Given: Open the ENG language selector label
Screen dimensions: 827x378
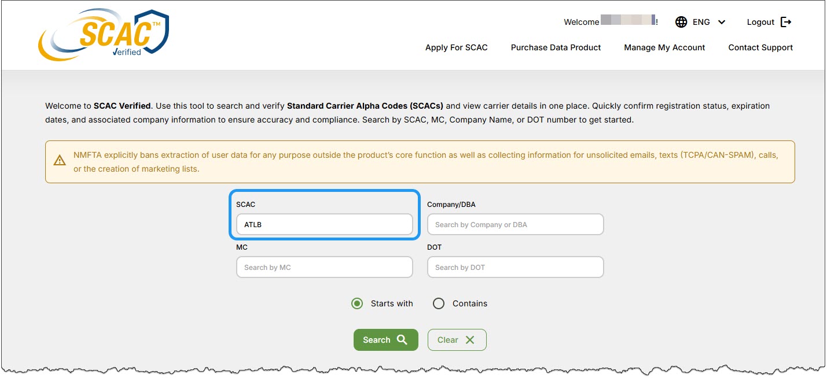Looking at the screenshot, I should (x=701, y=22).
